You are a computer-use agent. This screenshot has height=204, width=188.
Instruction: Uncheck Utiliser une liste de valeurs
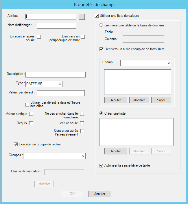97,16
